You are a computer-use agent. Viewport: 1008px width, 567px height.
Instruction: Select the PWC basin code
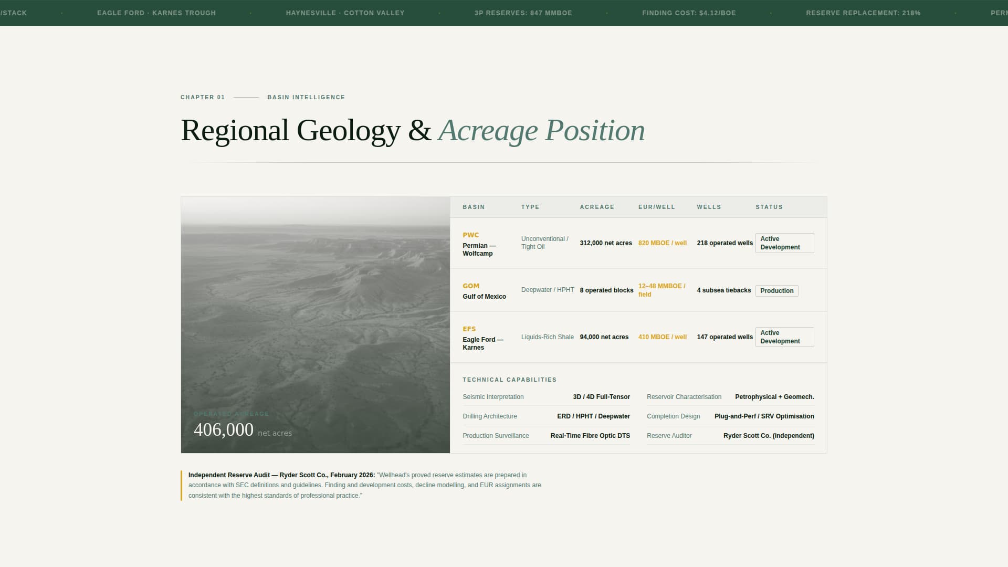471,235
